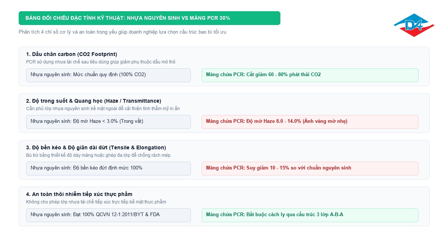The height and width of the screenshot is (252, 448).
Task: Select heading '1. Dấu chân carbon (CO2 Footprint)'
Action: 72,54
